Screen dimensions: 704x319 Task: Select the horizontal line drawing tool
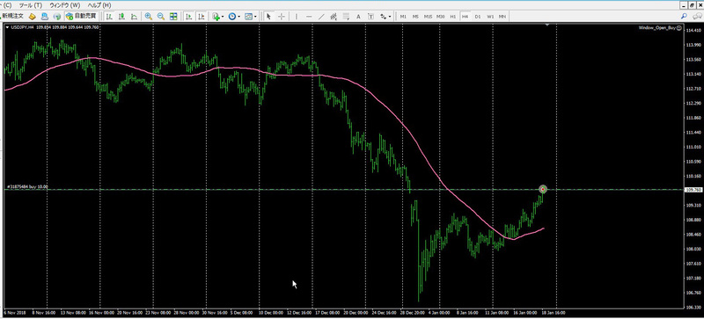(309, 17)
